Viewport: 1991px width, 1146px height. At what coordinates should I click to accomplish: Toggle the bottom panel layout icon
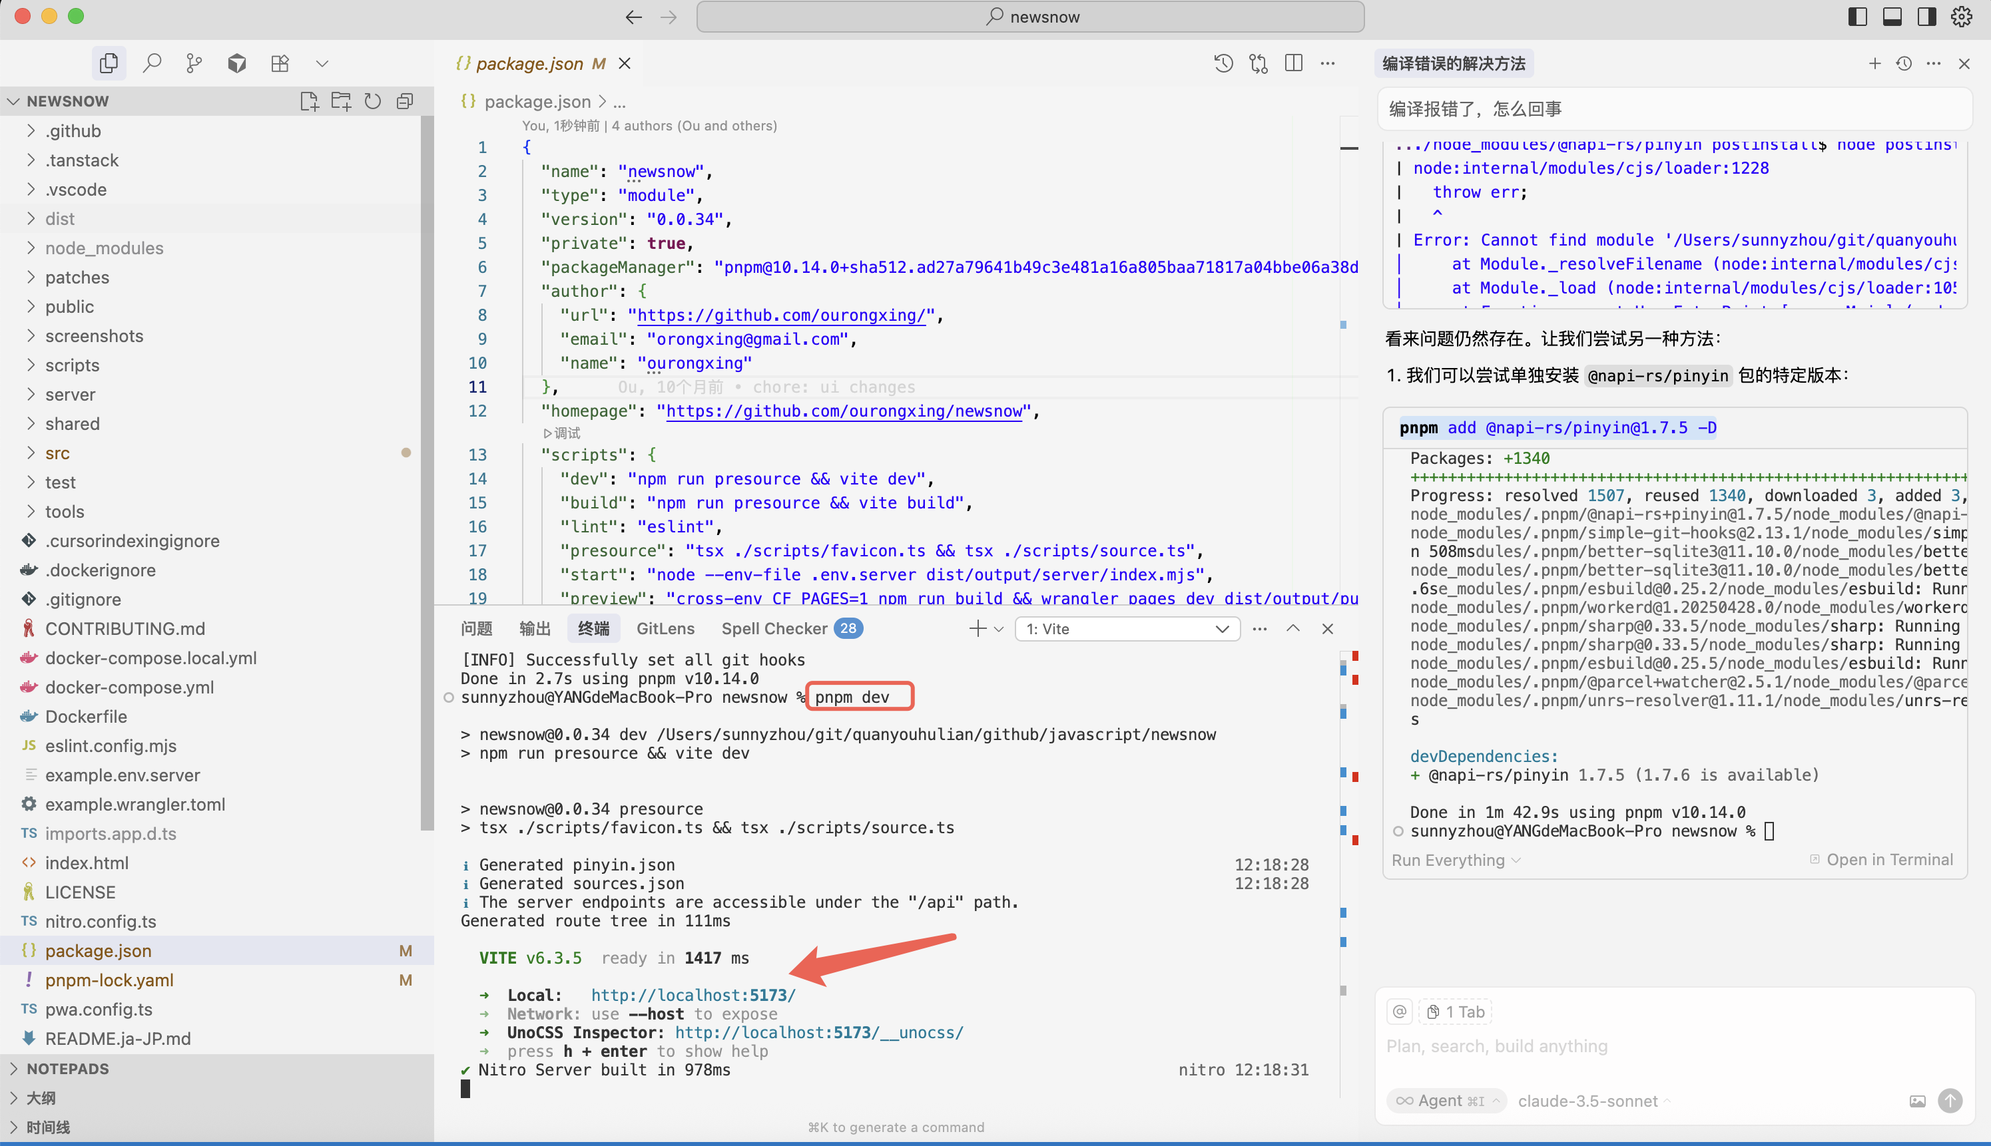point(1892,17)
